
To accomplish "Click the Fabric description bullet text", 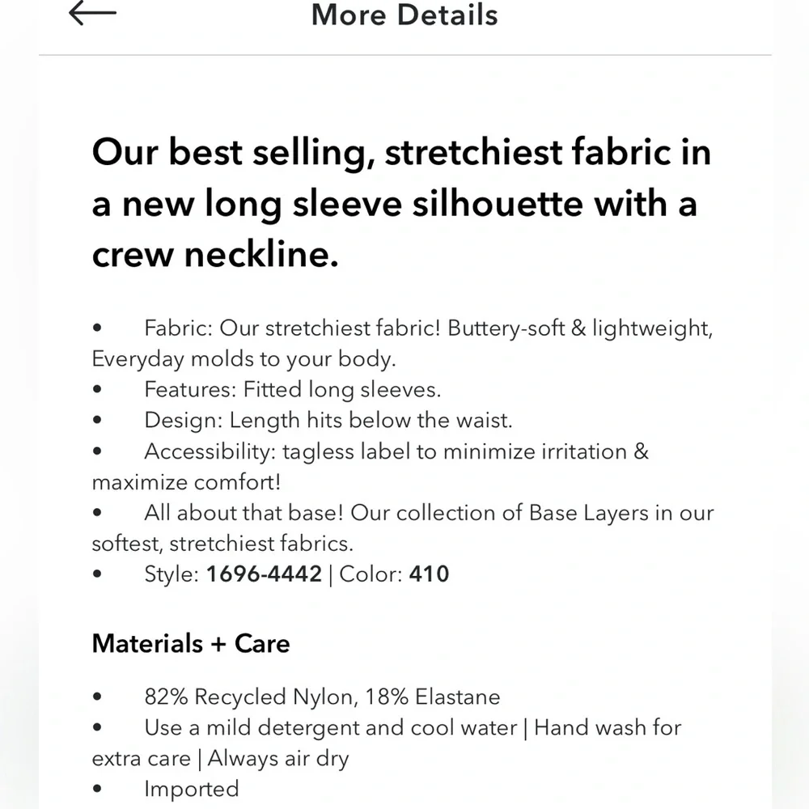I will point(402,343).
